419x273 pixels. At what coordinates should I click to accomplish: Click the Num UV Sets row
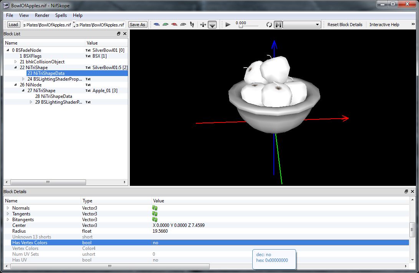206,254
